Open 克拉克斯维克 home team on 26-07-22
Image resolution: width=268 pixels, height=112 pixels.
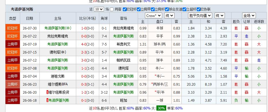point(58,36)
